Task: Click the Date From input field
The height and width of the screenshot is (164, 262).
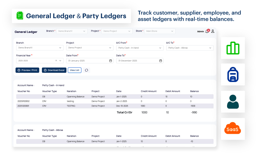Action: point(90,61)
